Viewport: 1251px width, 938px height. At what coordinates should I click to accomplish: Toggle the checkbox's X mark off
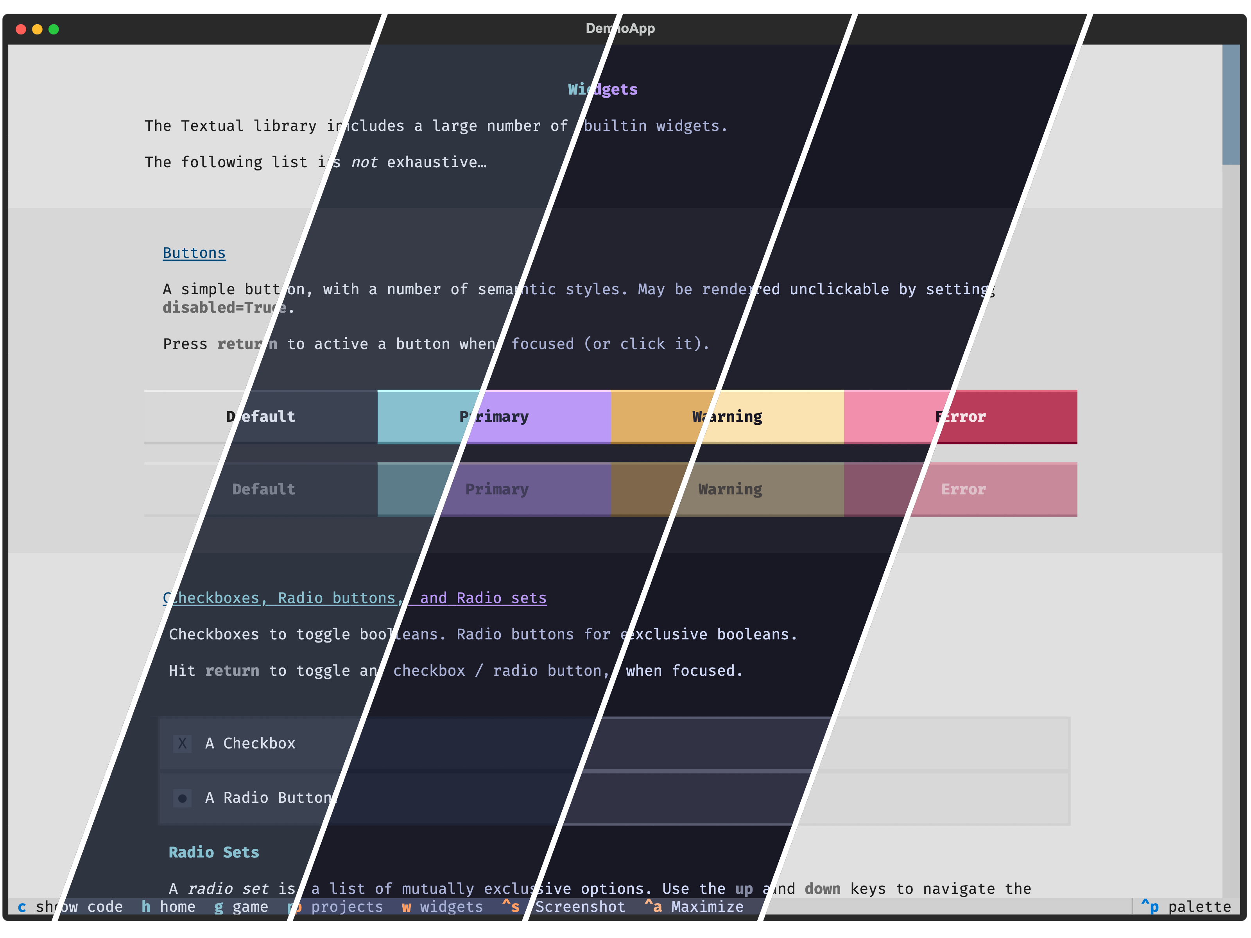[x=182, y=743]
